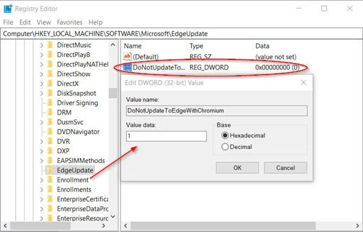The height and width of the screenshot is (232, 363).
Task: Click the (value not set) data cell
Action: pyautogui.click(x=276, y=57)
